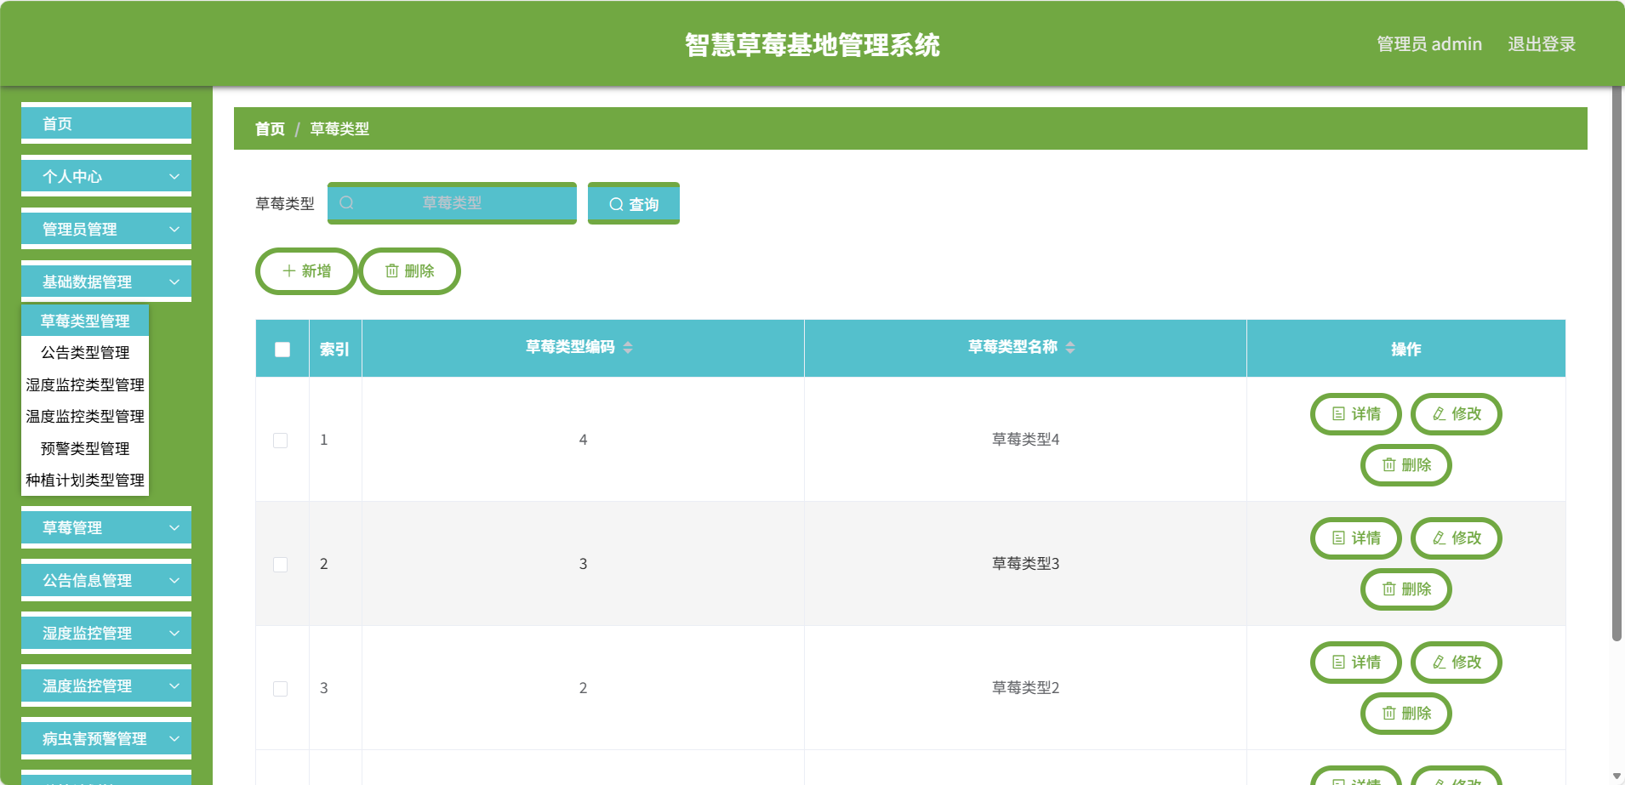Image resolution: width=1625 pixels, height=785 pixels.
Task: Click the 操作 column header
Action: click(x=1405, y=349)
